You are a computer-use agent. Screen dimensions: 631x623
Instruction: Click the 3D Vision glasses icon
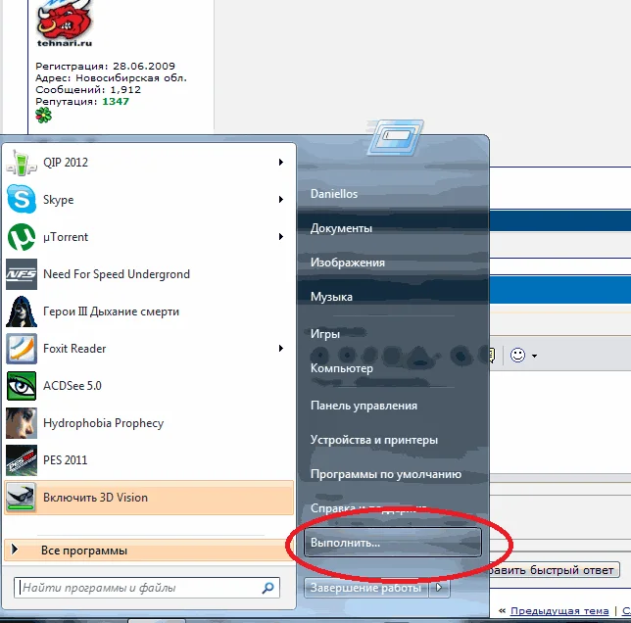(x=21, y=497)
